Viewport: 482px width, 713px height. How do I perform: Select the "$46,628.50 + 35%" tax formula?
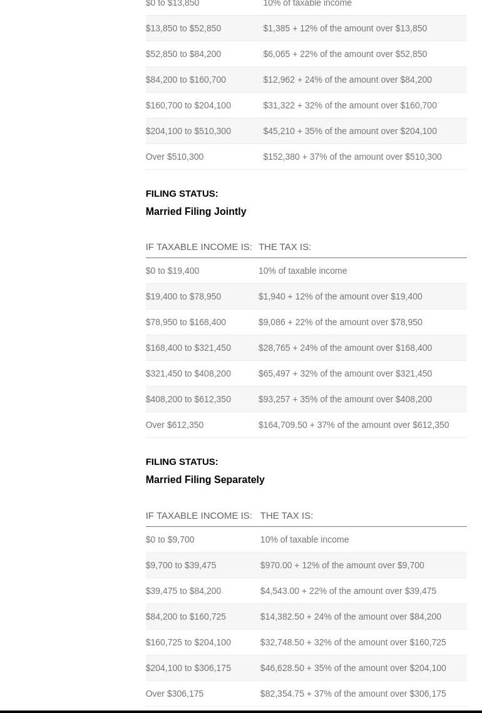pos(352,668)
